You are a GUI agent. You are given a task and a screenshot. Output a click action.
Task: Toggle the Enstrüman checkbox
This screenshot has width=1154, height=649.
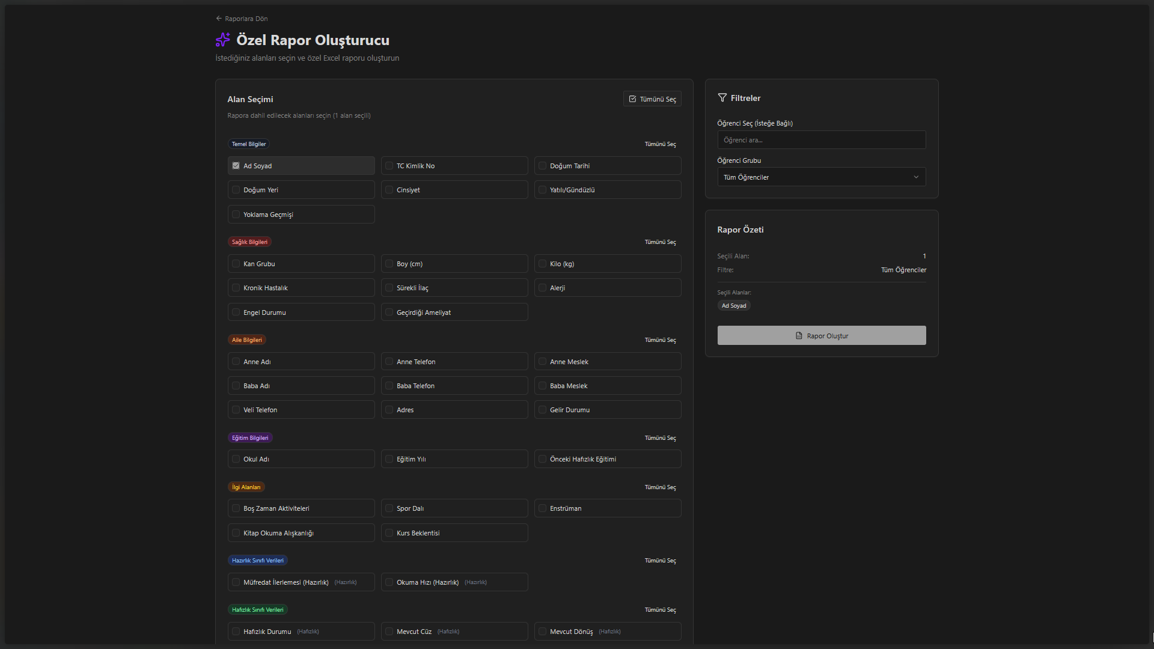543,508
